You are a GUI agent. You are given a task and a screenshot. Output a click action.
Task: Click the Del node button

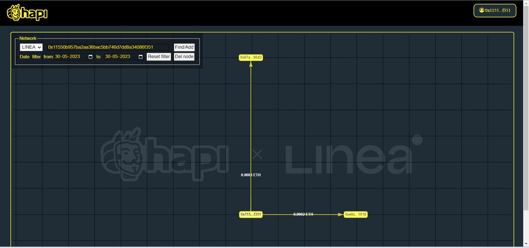[x=184, y=57]
